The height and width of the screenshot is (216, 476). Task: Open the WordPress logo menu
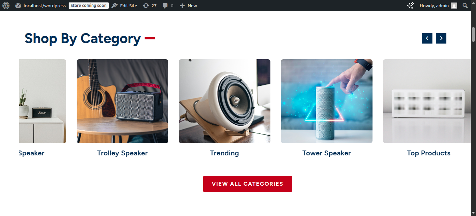click(x=6, y=6)
